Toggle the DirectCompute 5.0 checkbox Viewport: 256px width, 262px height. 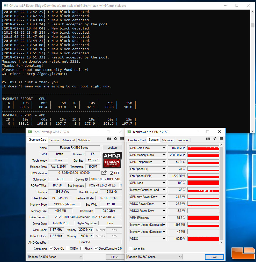(96, 249)
